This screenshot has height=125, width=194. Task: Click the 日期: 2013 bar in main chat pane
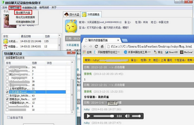pos(73,39)
